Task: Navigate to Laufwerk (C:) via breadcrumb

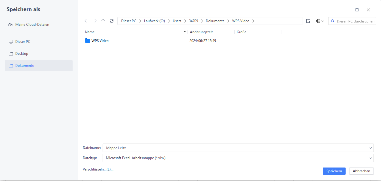Action: tap(154, 21)
